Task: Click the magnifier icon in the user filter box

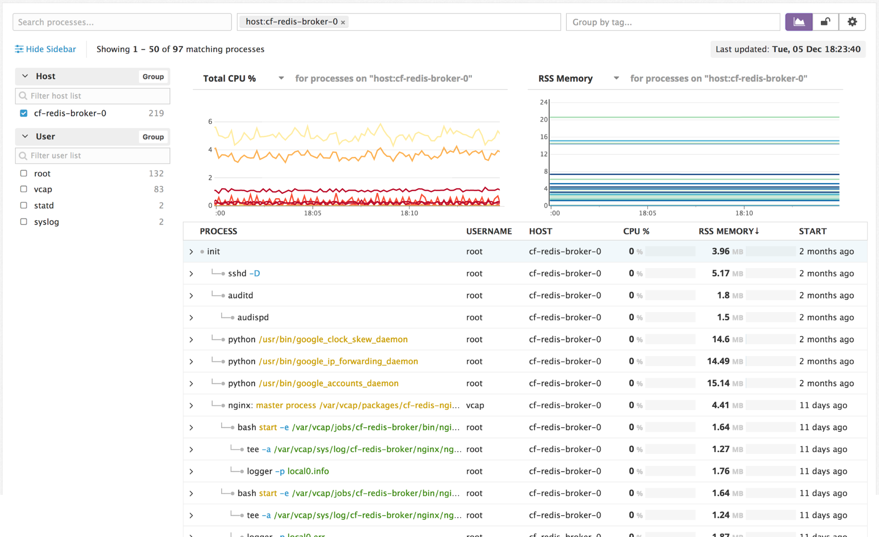Action: point(23,155)
